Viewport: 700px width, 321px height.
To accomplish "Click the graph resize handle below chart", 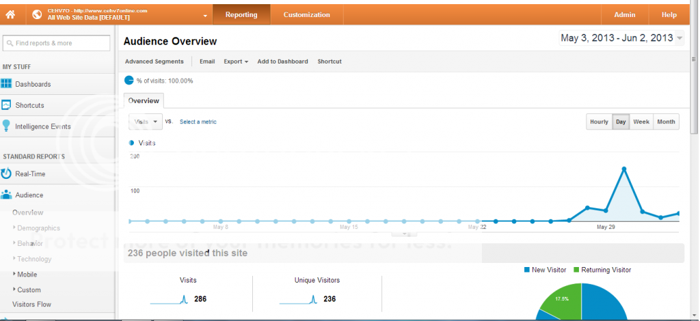I will pyautogui.click(x=405, y=233).
